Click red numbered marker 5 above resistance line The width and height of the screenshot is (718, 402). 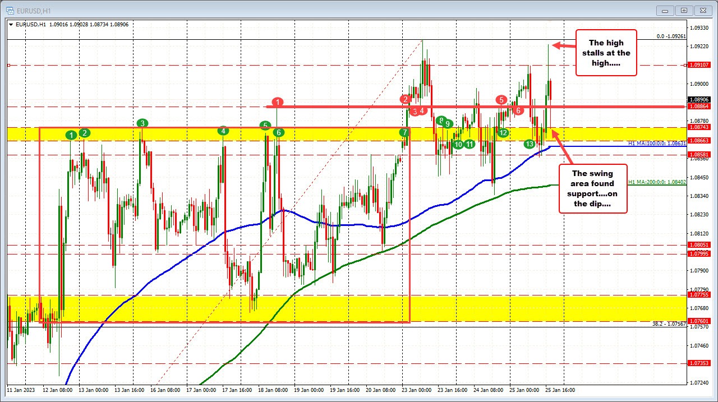[501, 100]
